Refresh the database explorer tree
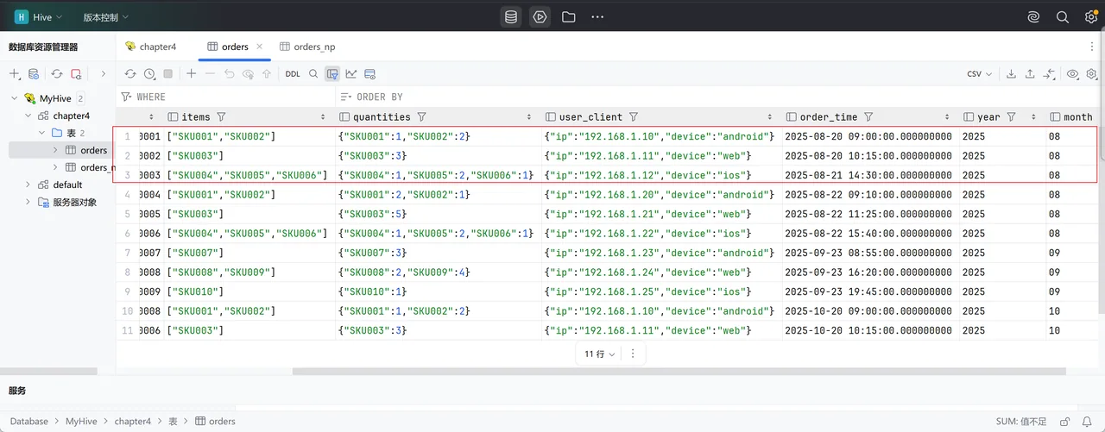Image resolution: width=1105 pixels, height=432 pixels. coord(57,74)
